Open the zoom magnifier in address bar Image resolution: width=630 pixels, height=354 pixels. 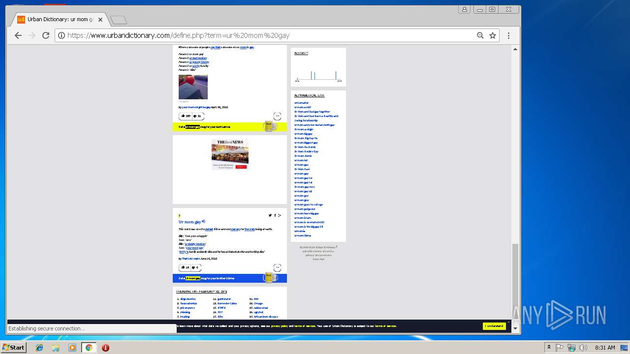(x=480, y=35)
